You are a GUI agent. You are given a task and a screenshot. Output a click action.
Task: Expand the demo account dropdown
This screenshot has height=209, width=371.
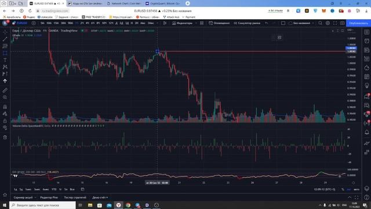coord(100,197)
